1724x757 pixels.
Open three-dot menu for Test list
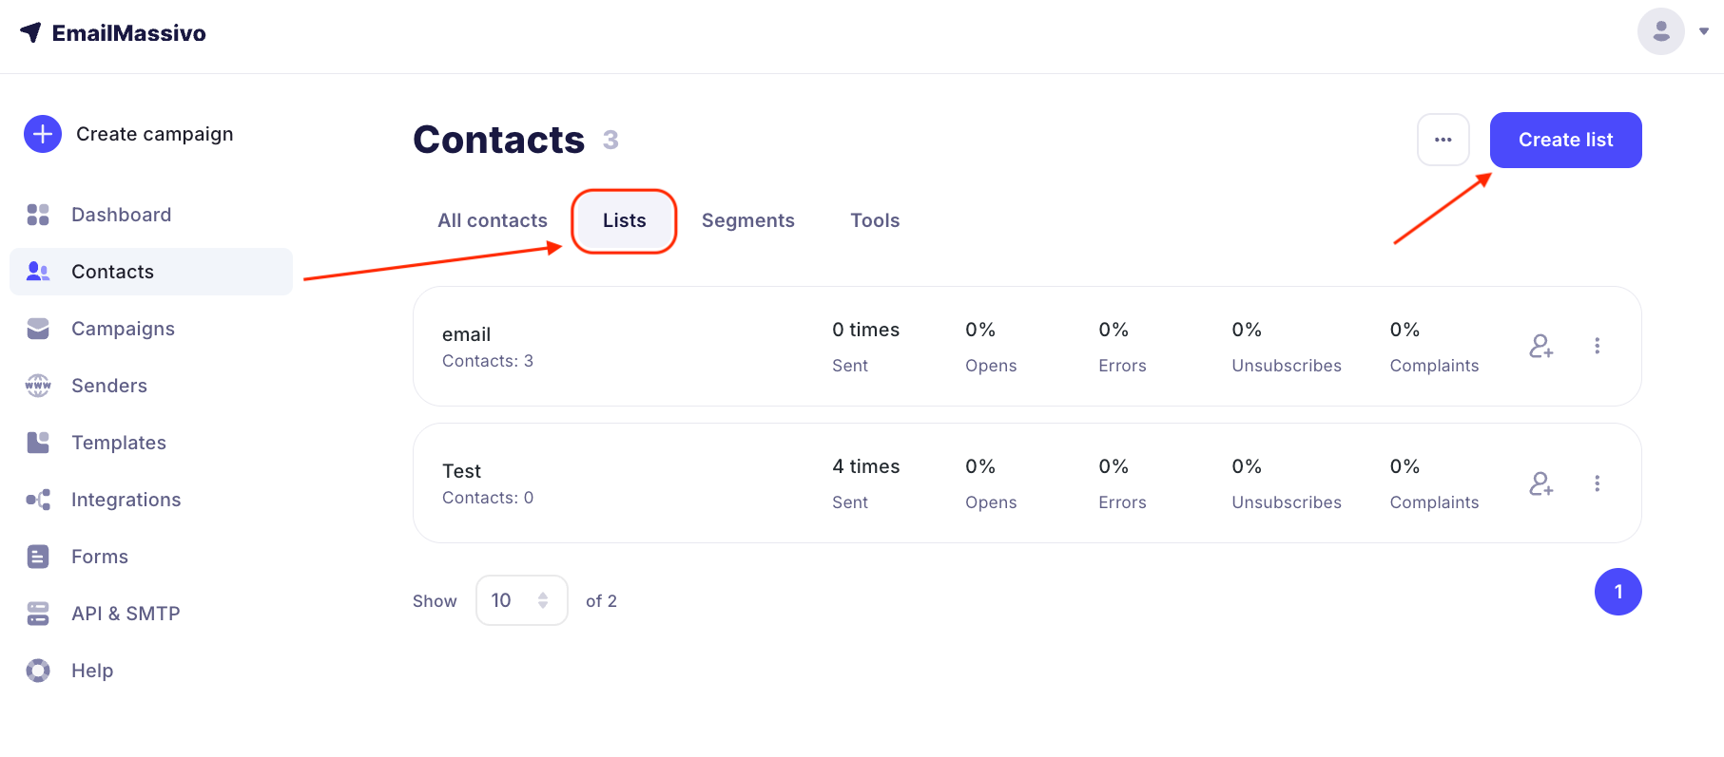(x=1598, y=483)
